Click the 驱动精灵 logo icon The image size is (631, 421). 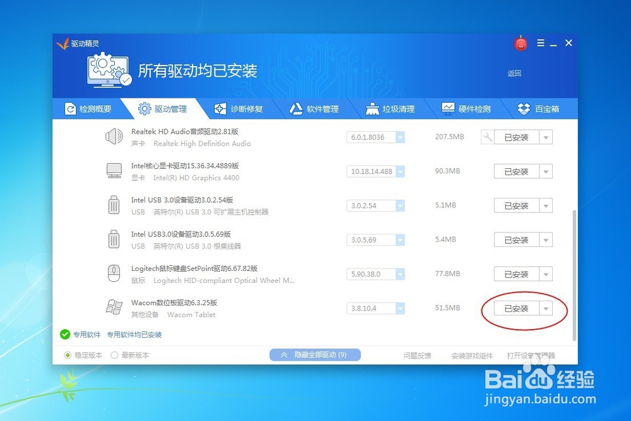pyautogui.click(x=62, y=43)
